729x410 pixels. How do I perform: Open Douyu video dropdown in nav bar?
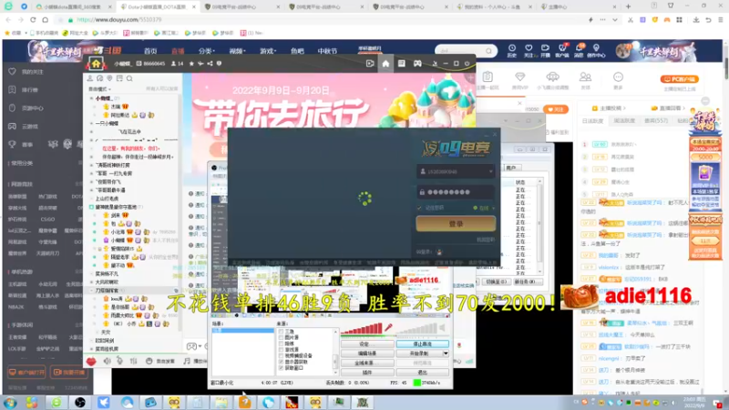pyautogui.click(x=237, y=51)
